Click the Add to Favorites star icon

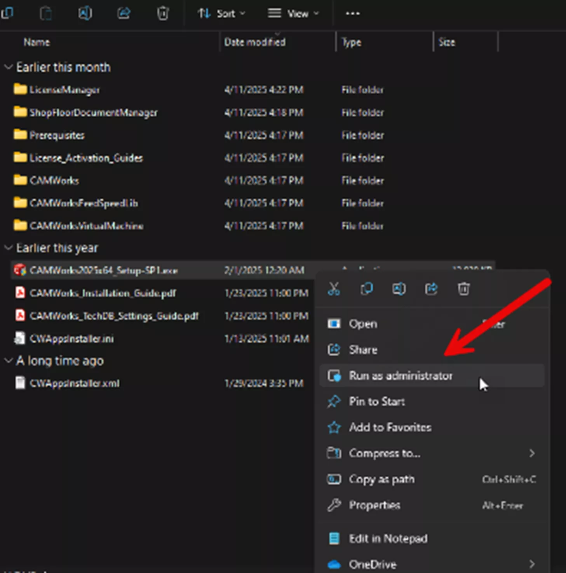tap(334, 427)
